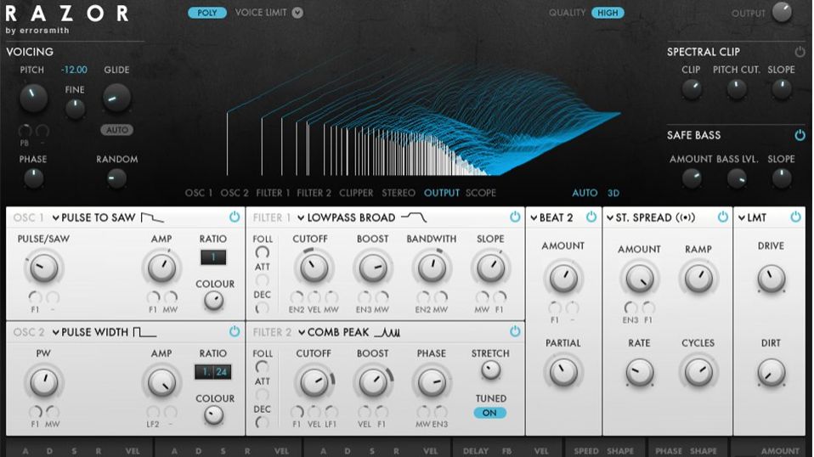Click the OSC 1 Amp knob
The height and width of the screenshot is (457, 814).
pos(161,268)
